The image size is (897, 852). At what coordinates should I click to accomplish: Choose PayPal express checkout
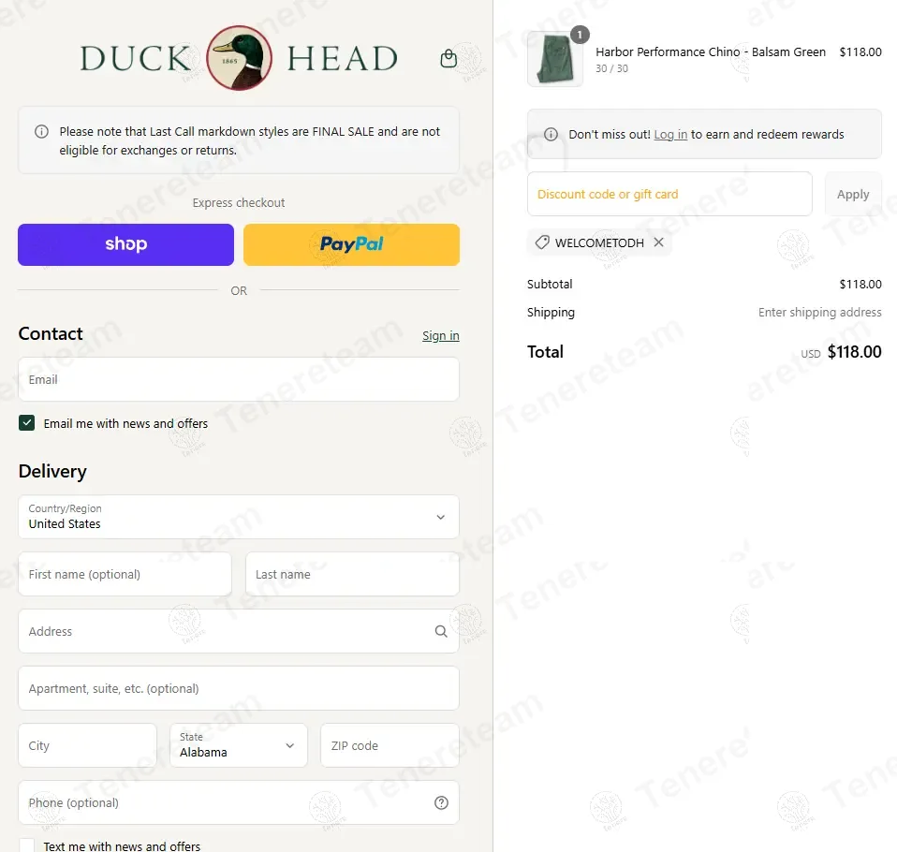351,244
